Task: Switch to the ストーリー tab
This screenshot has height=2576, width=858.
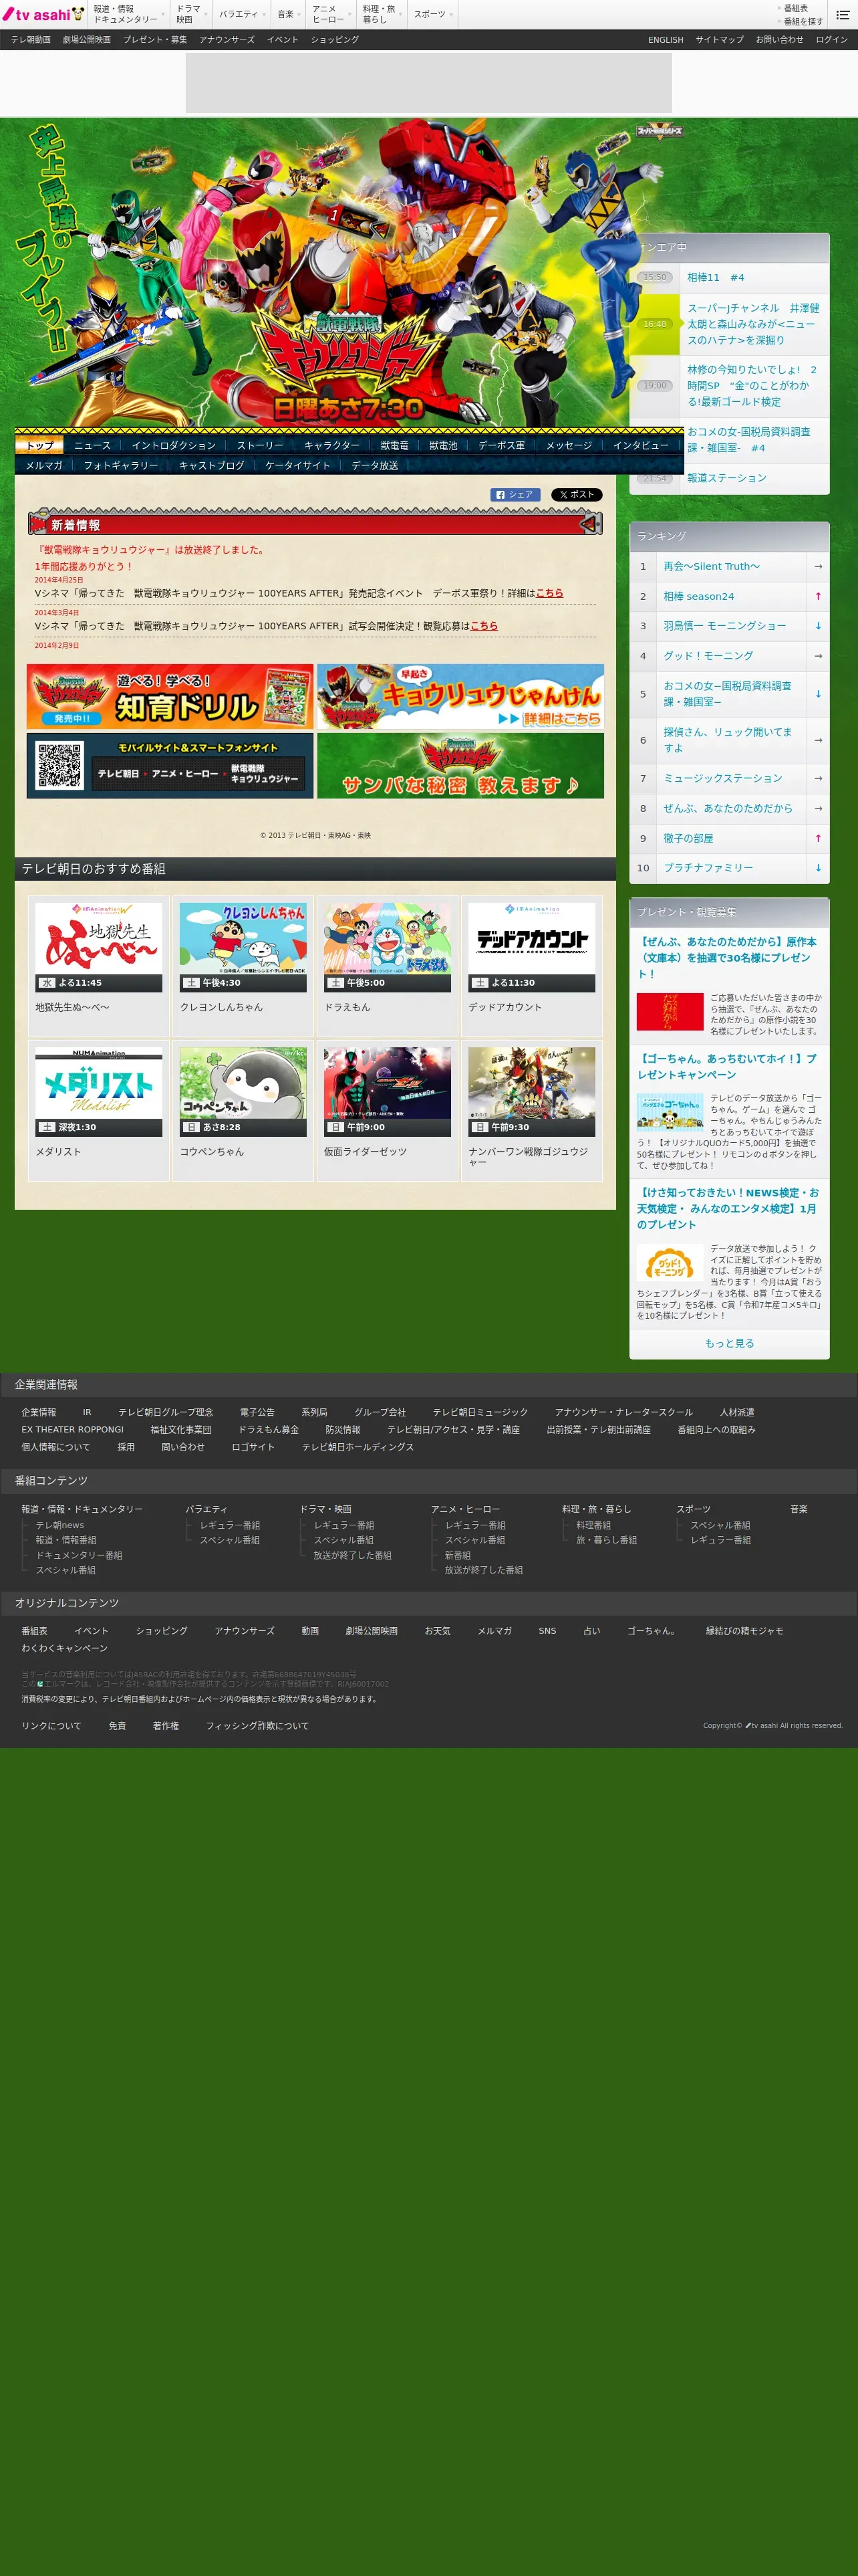Action: (x=260, y=445)
